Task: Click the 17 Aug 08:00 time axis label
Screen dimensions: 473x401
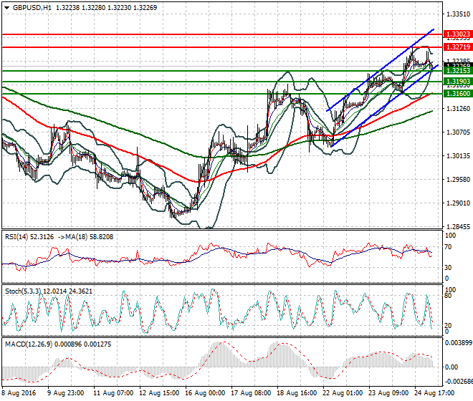Action: pyautogui.click(x=251, y=393)
